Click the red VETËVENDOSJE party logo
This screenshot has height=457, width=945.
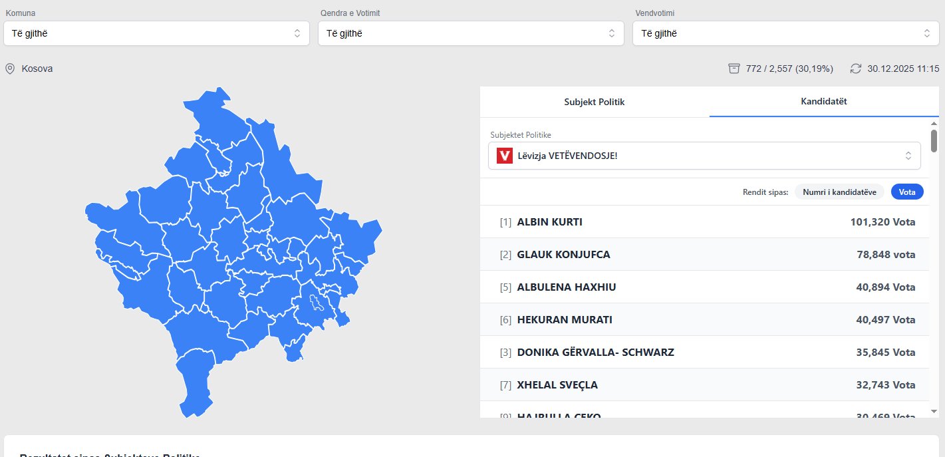tap(504, 156)
